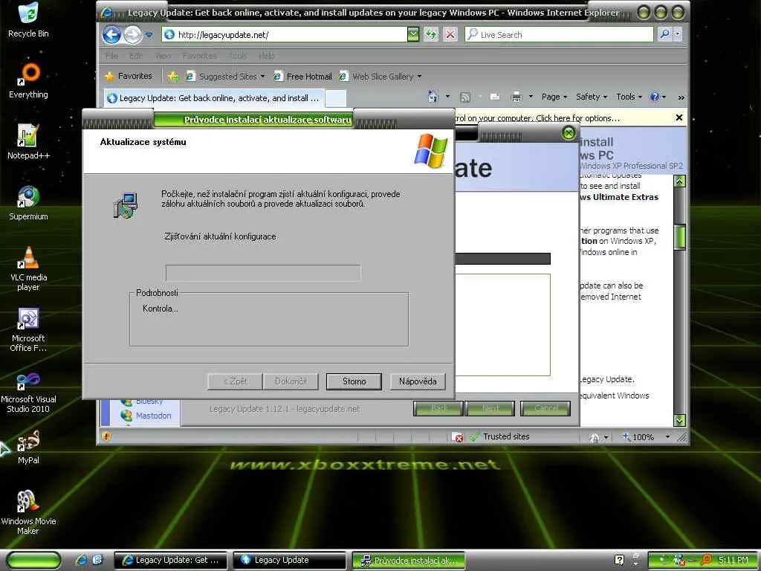Open the Edit menu
This screenshot has height=571, width=761.
[x=136, y=56]
